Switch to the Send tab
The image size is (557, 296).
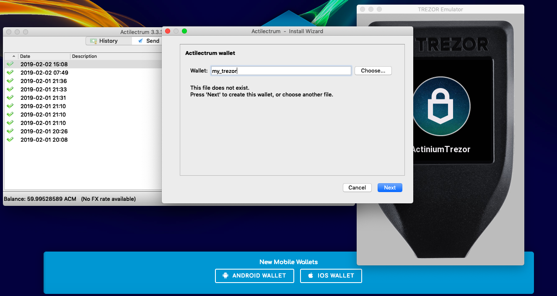pyautogui.click(x=147, y=41)
